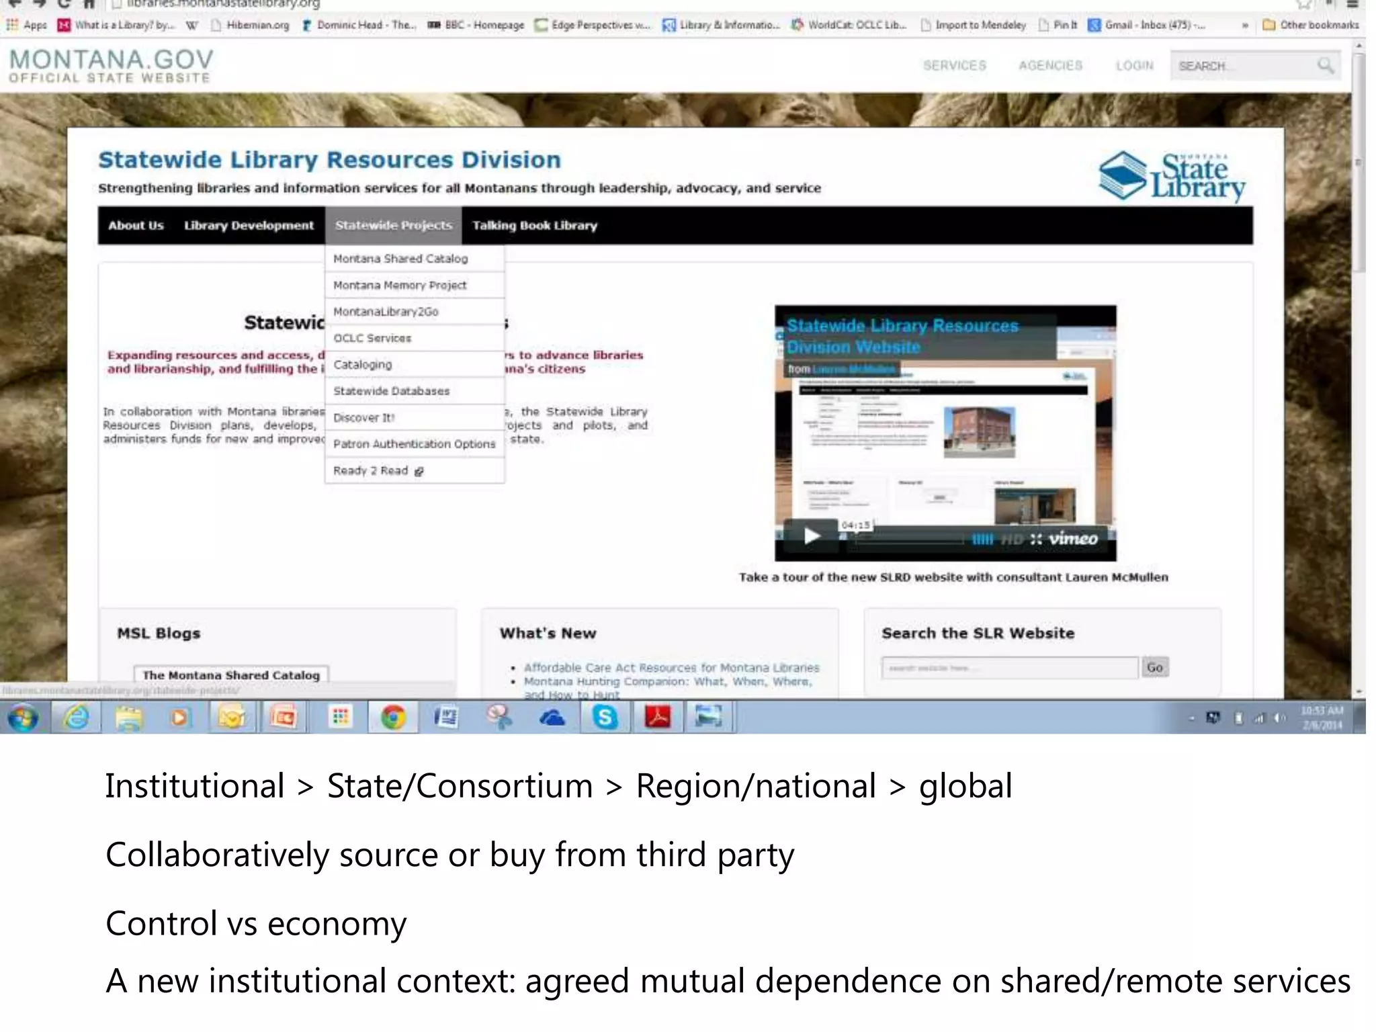This screenshot has width=1376, height=1032.
Task: Select Statewide Databases menu entry
Action: click(x=415, y=391)
